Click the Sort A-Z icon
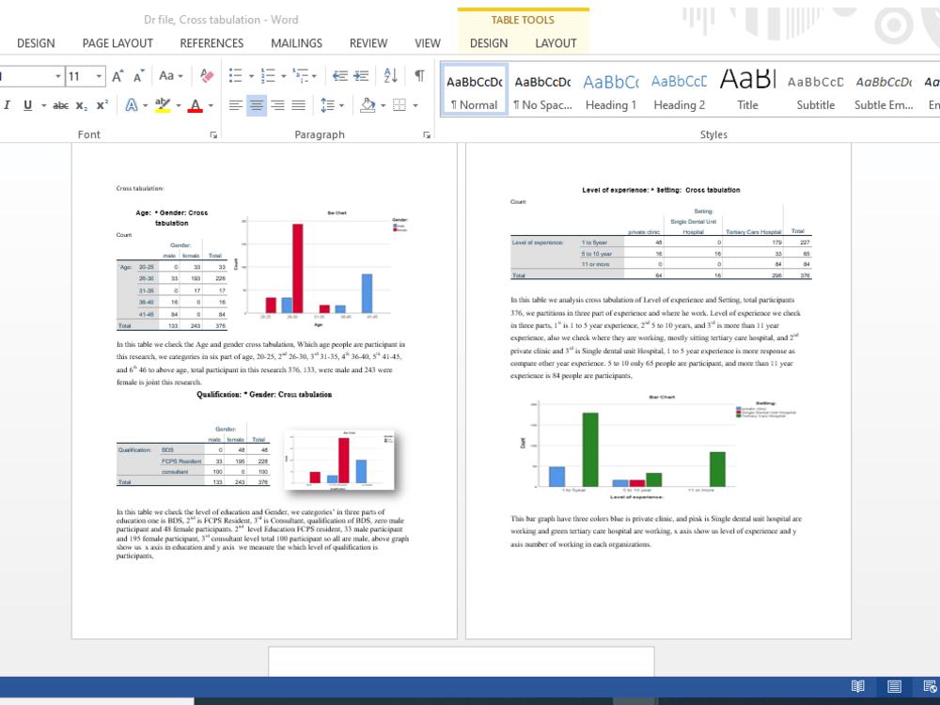This screenshot has height=705, width=940. point(390,75)
